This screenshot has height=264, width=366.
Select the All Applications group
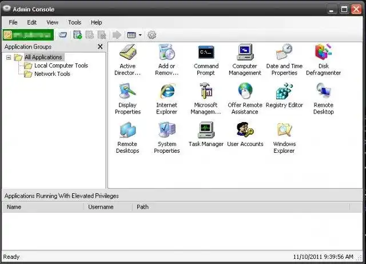click(x=43, y=57)
